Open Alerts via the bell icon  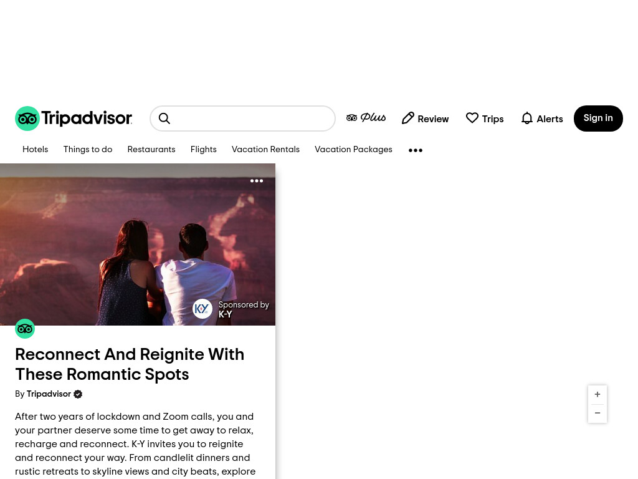pyautogui.click(x=527, y=118)
